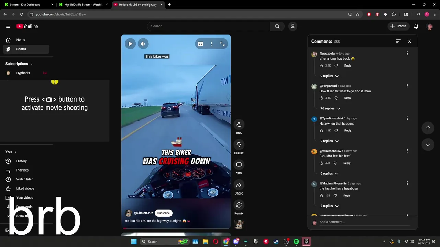Image resolution: width=440 pixels, height=247 pixels.
Task: Expand 6 replies under @willvenena2677
Action: point(329,174)
